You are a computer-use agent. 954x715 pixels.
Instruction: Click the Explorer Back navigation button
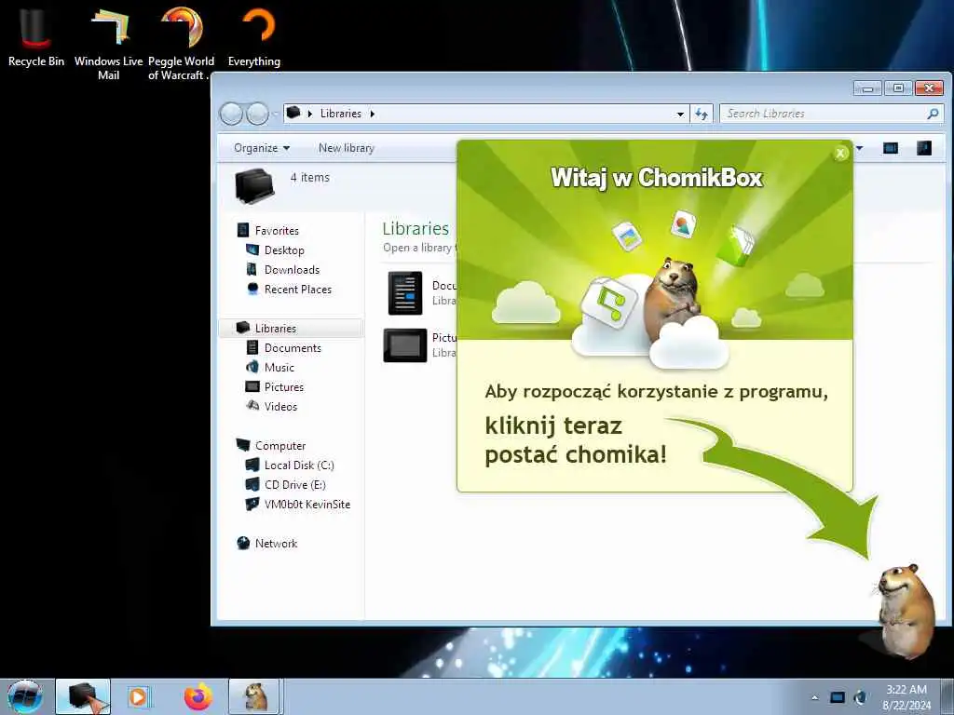(x=231, y=114)
